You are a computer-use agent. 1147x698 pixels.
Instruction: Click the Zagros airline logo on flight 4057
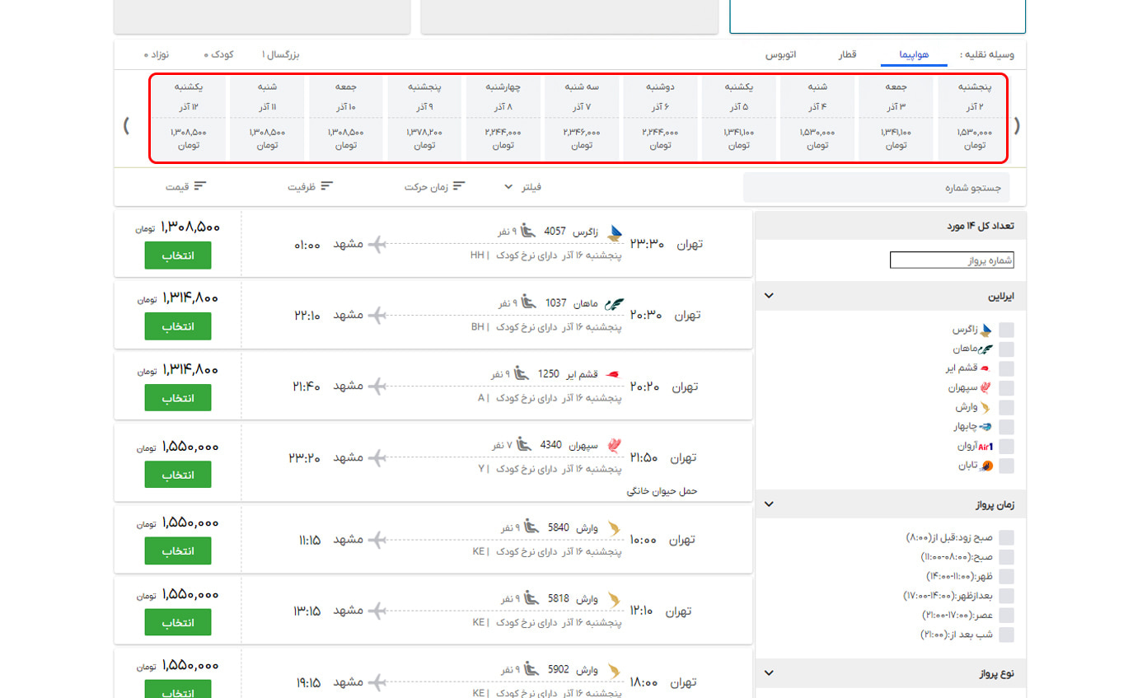(614, 233)
